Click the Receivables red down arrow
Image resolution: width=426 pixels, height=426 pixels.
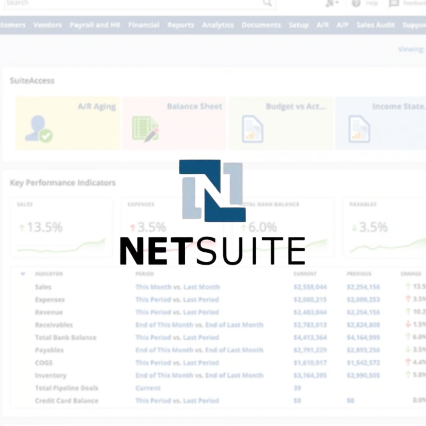tap(408, 324)
